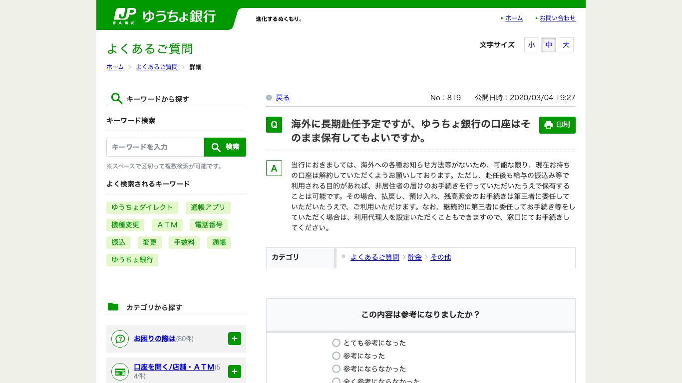
Task: Click the No：819 question number
Action: [445, 98]
